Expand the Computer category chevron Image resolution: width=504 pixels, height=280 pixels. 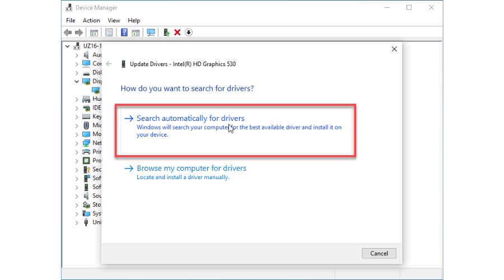tap(77, 64)
